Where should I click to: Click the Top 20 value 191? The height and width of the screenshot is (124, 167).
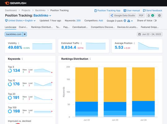pyautogui.click(x=16, y=98)
